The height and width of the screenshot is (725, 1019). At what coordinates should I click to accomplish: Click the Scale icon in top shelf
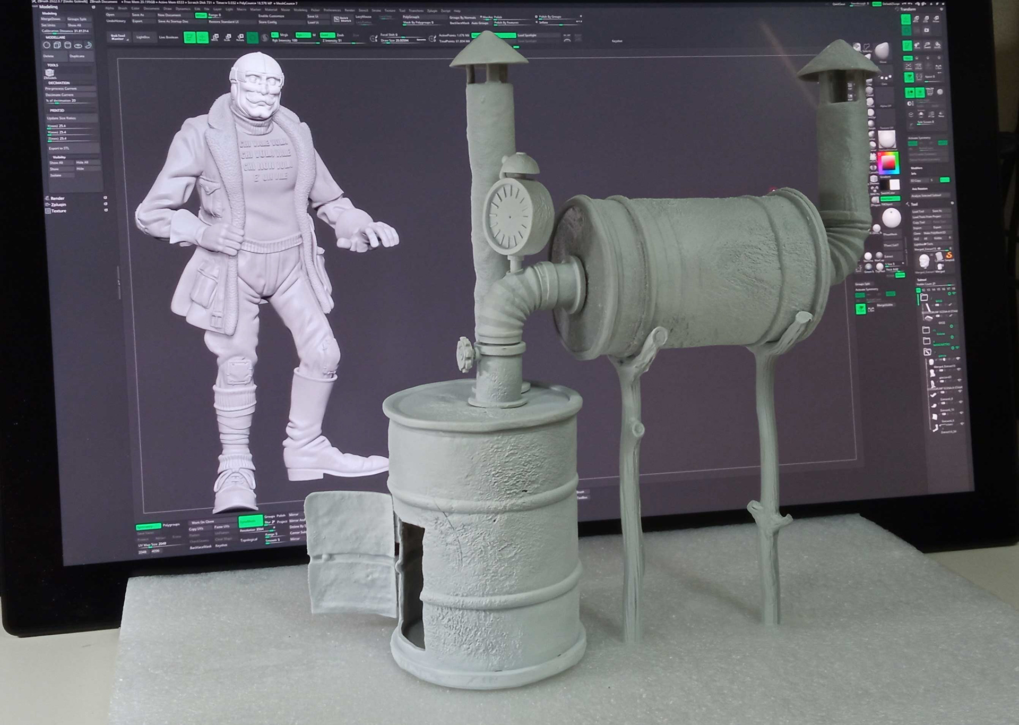[228, 37]
